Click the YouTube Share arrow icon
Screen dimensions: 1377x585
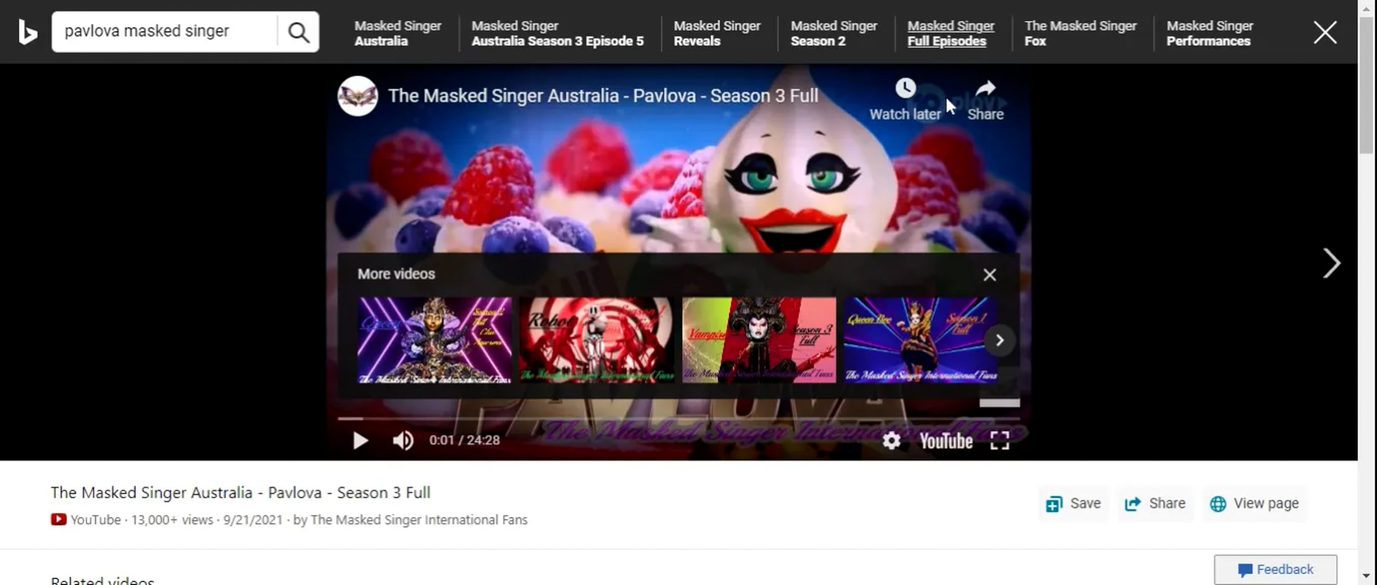(x=985, y=89)
